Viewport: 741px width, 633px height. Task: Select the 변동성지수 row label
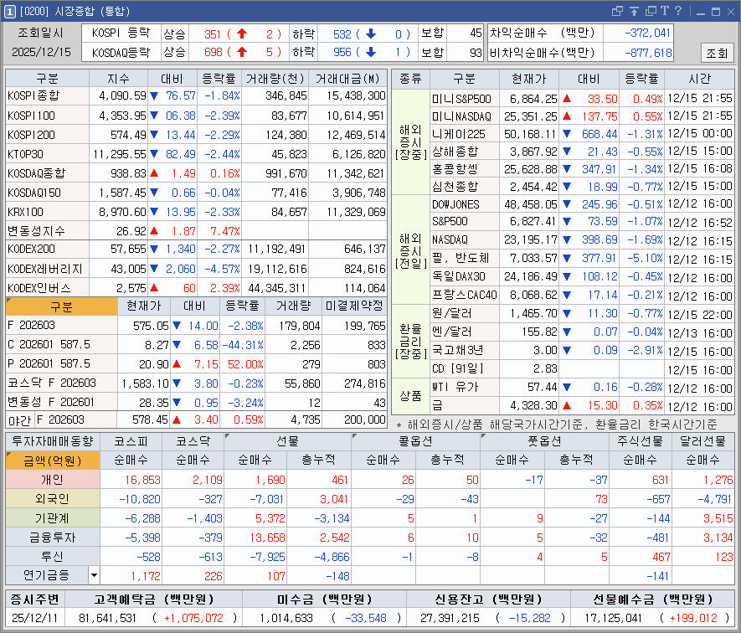click(47, 231)
